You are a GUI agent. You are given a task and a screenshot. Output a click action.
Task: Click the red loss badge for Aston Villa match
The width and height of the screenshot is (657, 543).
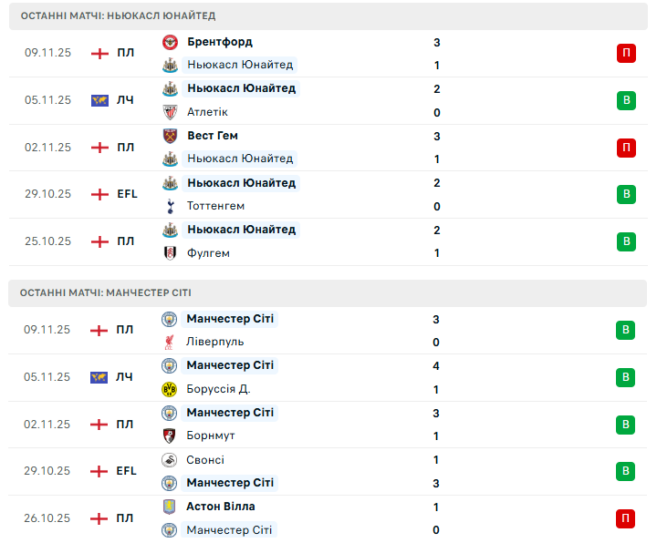point(625,518)
